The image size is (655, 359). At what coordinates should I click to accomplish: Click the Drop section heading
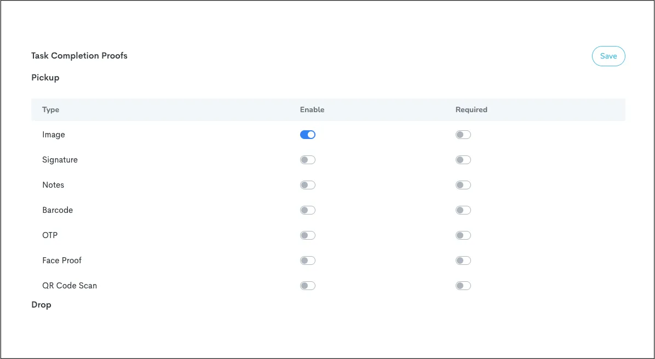tap(41, 305)
